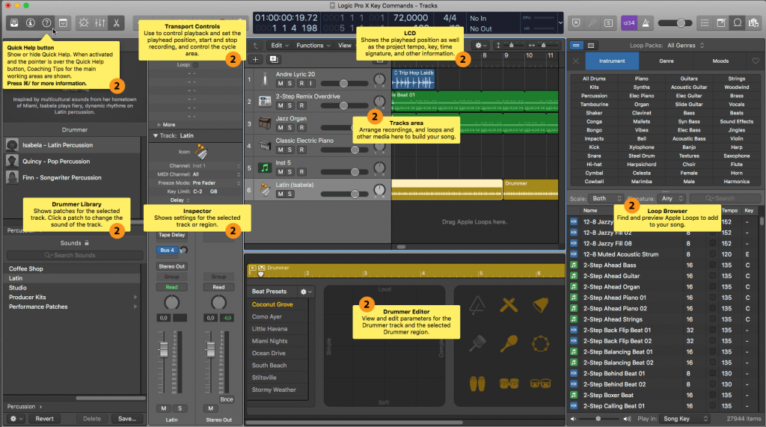Show the Mixer with the faders icon
Screen dimensions: 766x427
point(100,23)
